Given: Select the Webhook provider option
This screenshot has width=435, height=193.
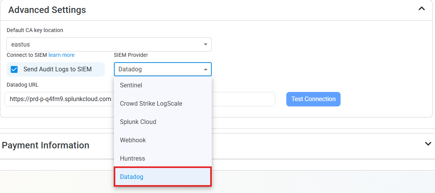Looking at the screenshot, I should 162,140.
